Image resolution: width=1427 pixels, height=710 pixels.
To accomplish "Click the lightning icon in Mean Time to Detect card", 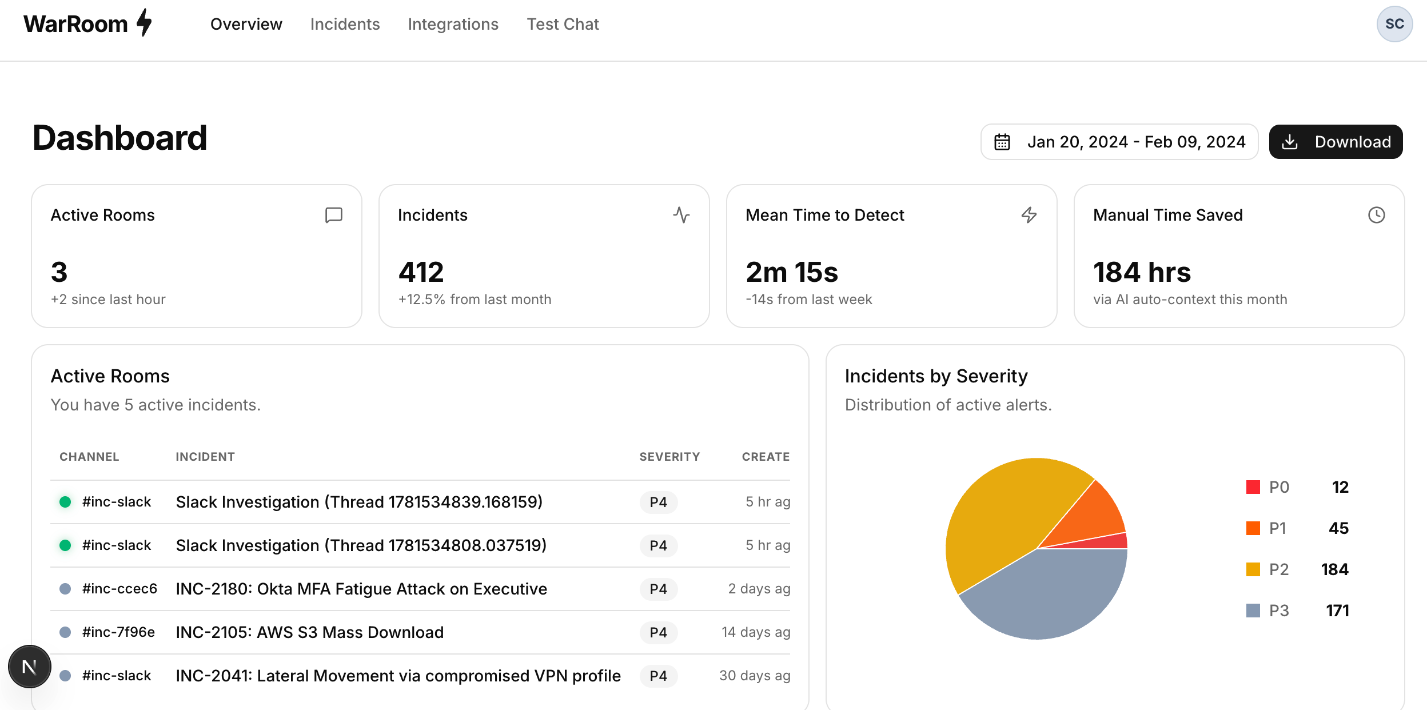I will (x=1029, y=215).
